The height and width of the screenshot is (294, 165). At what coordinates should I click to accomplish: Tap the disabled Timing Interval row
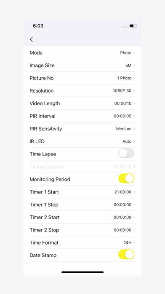[x=82, y=167]
